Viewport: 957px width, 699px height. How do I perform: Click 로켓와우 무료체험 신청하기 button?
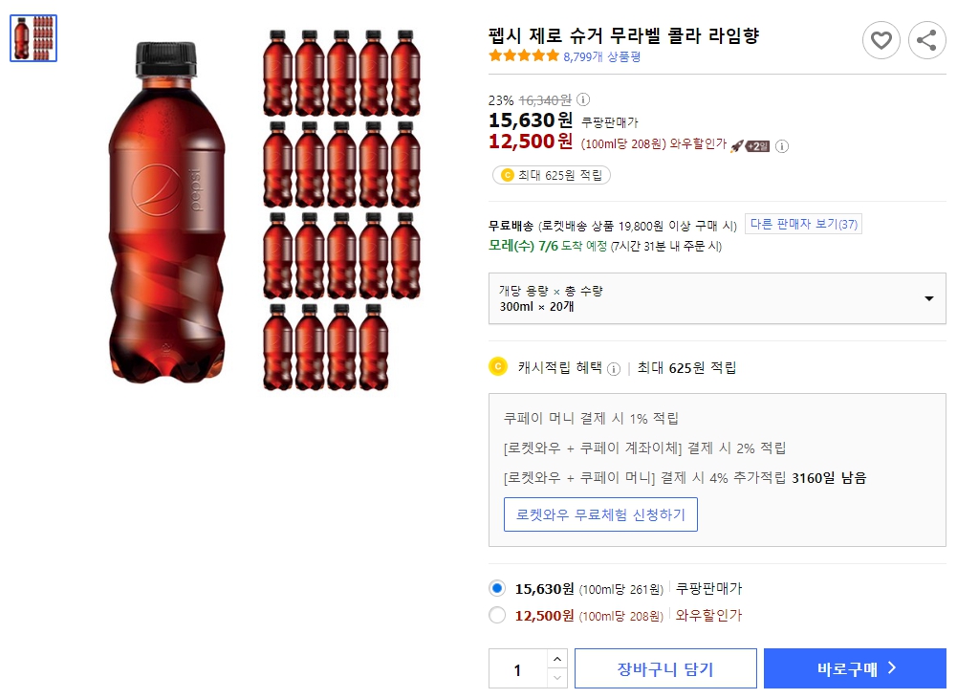click(x=600, y=514)
